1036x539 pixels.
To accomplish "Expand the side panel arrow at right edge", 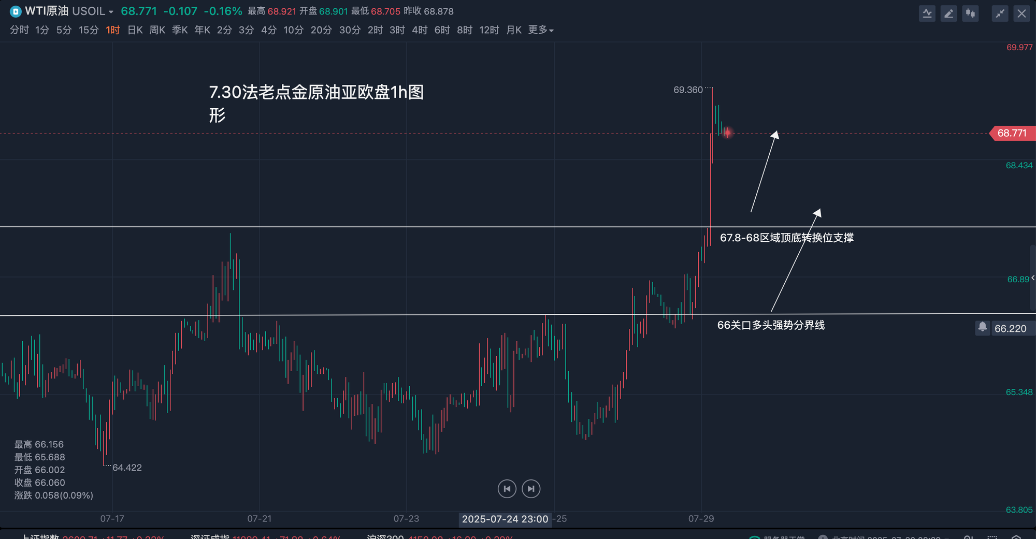I will tap(1032, 278).
